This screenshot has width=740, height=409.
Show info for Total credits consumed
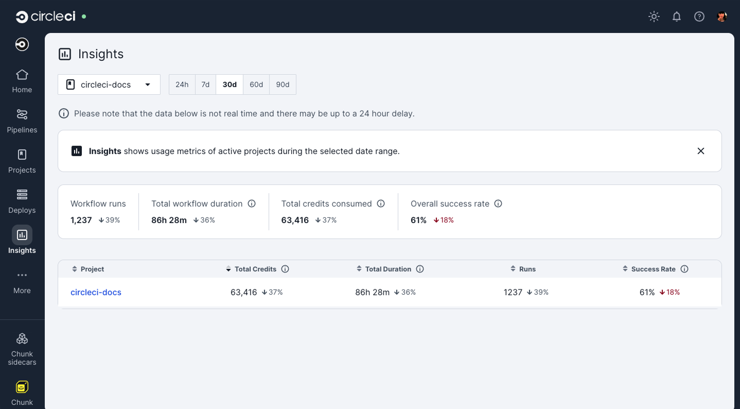tap(381, 203)
